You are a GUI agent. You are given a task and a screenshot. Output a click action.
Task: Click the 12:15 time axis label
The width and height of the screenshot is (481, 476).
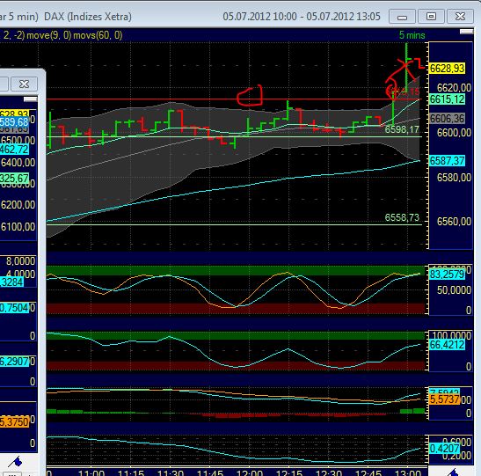(x=289, y=472)
